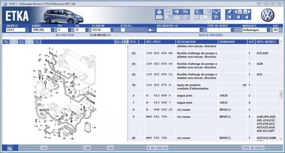Click the panel splitter move icon
285x153 pixels.
tap(125, 42)
